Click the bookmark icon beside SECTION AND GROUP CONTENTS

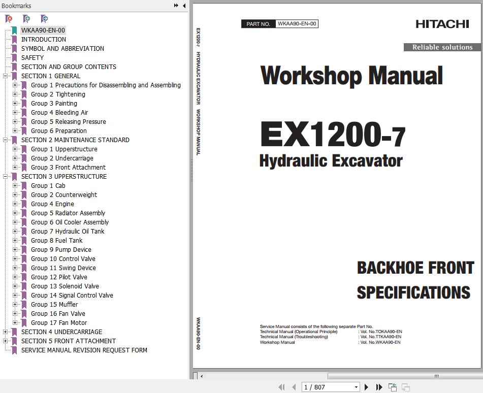[x=14, y=67]
